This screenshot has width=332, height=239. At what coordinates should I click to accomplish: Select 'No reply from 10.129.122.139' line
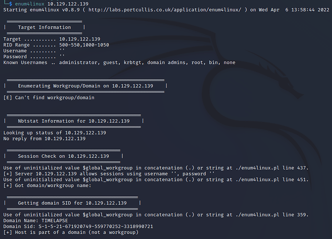(x=44, y=139)
